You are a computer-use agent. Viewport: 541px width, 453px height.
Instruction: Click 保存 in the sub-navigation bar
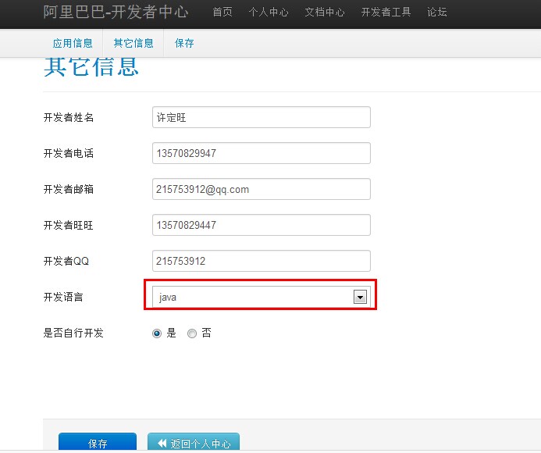184,43
